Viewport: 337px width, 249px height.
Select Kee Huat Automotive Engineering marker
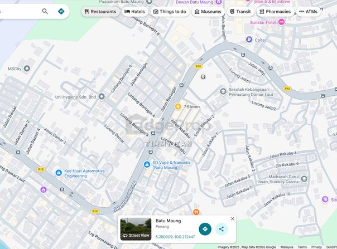coord(59,173)
